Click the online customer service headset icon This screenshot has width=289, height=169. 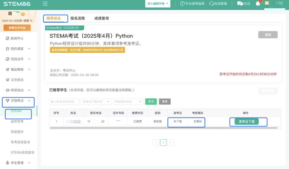211,4
